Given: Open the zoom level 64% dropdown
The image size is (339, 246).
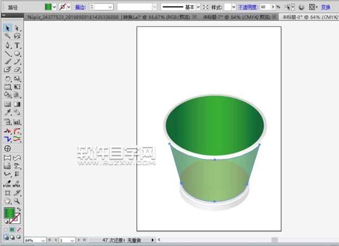Looking at the screenshot, I should tap(43, 240).
